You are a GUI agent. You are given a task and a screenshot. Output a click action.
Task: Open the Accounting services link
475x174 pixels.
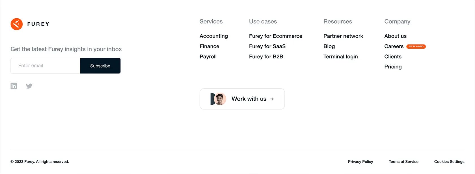tap(214, 36)
